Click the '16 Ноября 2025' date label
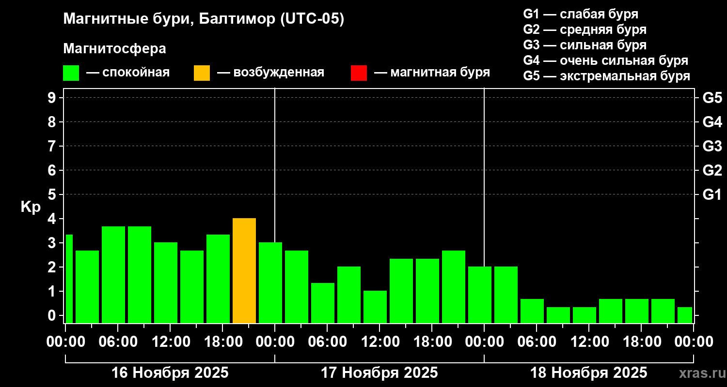This screenshot has height=387, width=727. point(170,373)
